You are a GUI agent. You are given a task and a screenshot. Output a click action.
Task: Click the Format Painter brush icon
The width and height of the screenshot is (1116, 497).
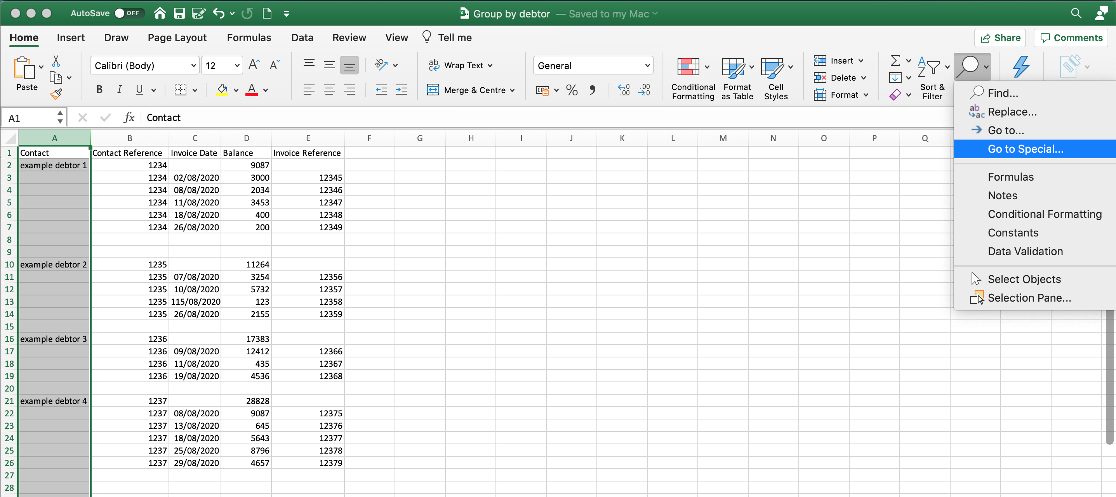56,94
